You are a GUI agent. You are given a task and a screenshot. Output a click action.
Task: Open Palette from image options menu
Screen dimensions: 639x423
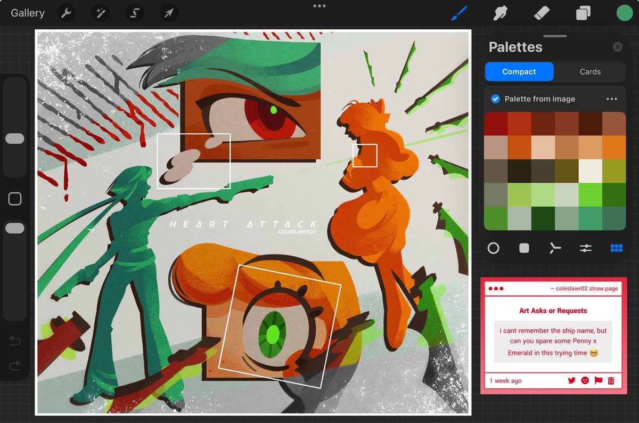(612, 99)
